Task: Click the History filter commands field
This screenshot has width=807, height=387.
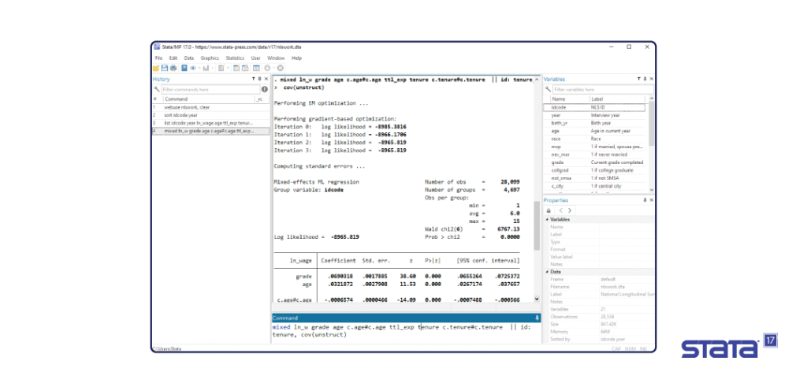Action: (210, 89)
